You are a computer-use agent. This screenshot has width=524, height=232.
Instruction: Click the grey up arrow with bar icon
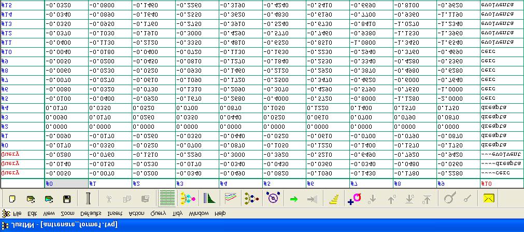tap(427, 199)
